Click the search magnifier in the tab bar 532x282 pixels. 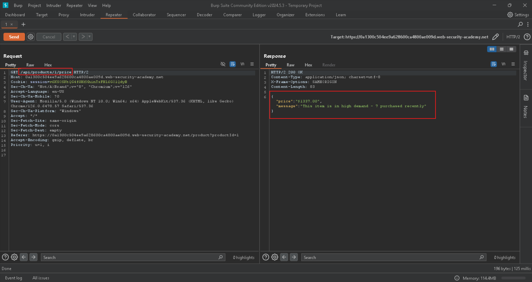click(x=520, y=24)
